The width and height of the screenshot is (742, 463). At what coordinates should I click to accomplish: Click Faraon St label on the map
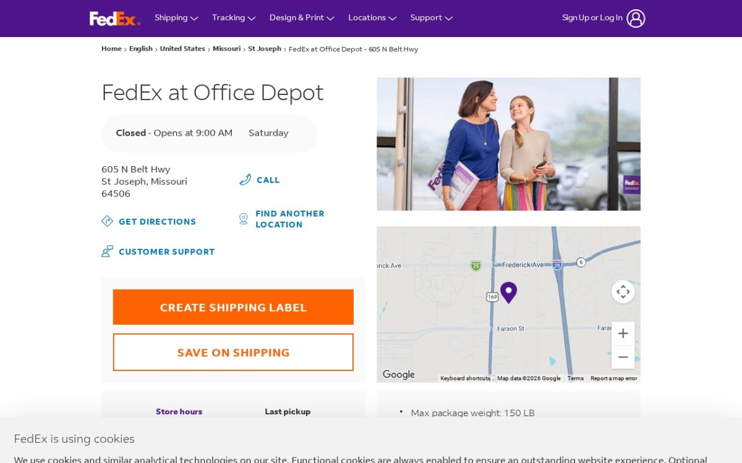pyautogui.click(x=510, y=329)
